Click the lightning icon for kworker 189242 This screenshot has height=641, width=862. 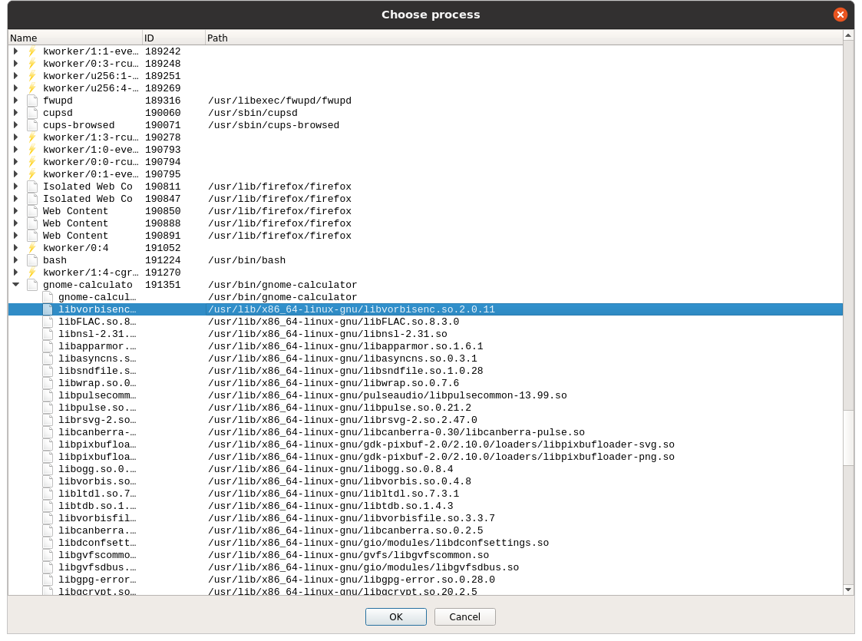click(32, 51)
